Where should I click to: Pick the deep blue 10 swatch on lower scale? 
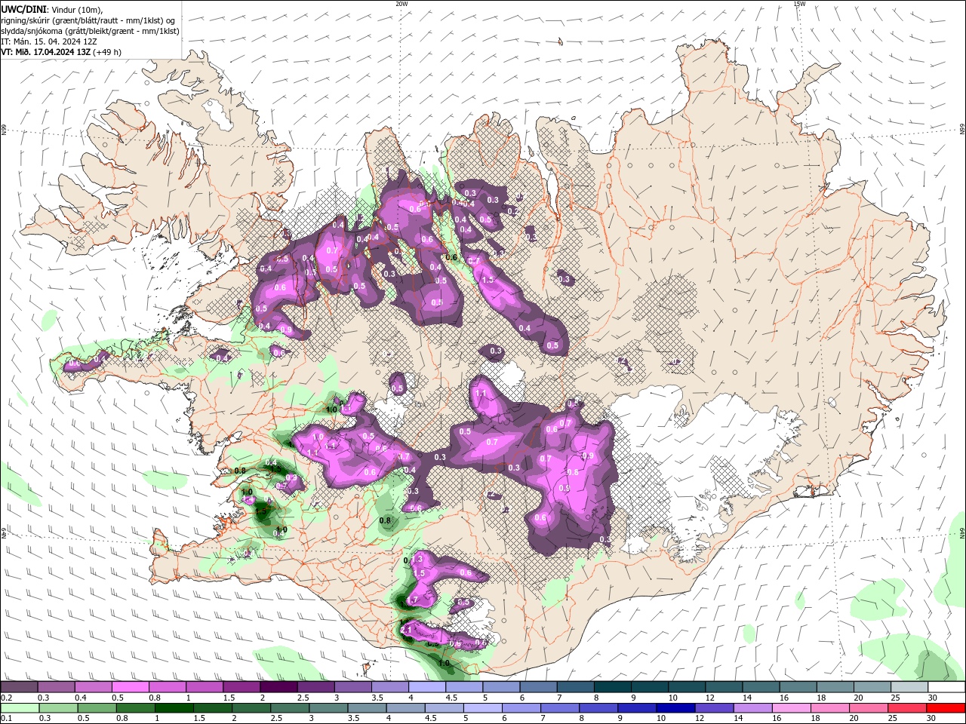click(x=676, y=708)
